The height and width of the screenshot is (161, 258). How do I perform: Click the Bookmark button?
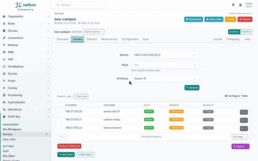click(193, 19)
